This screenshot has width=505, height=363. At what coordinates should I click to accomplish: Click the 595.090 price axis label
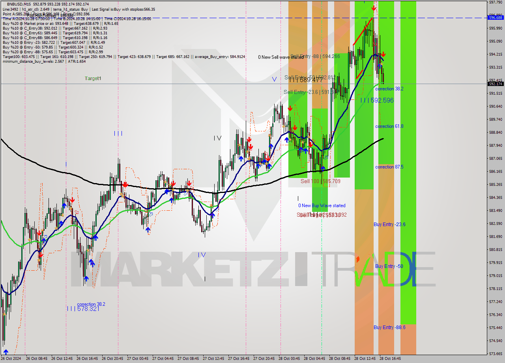[x=496, y=41]
